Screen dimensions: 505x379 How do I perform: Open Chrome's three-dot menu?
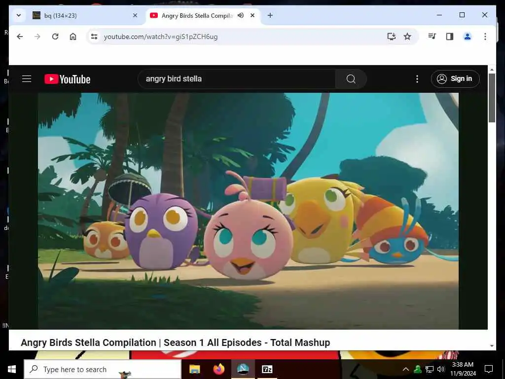(x=485, y=37)
